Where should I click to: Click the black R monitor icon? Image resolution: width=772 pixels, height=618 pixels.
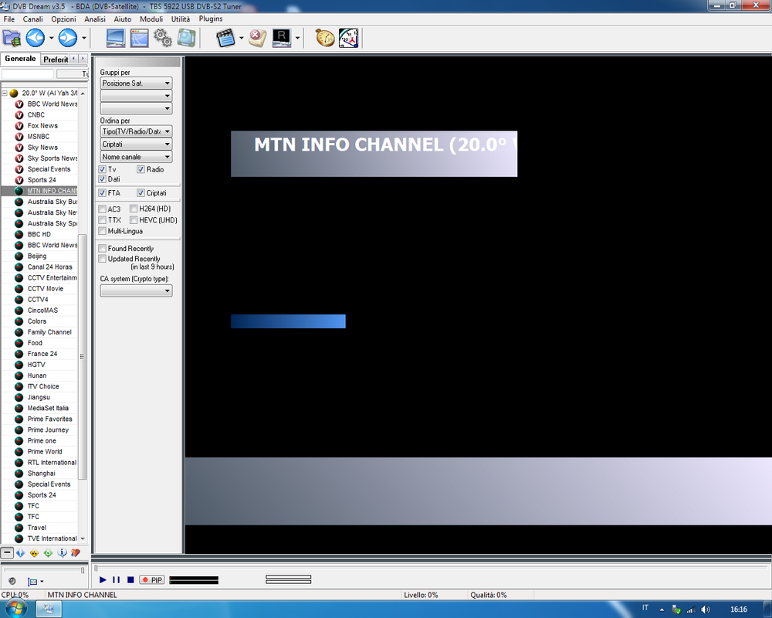pyautogui.click(x=281, y=38)
